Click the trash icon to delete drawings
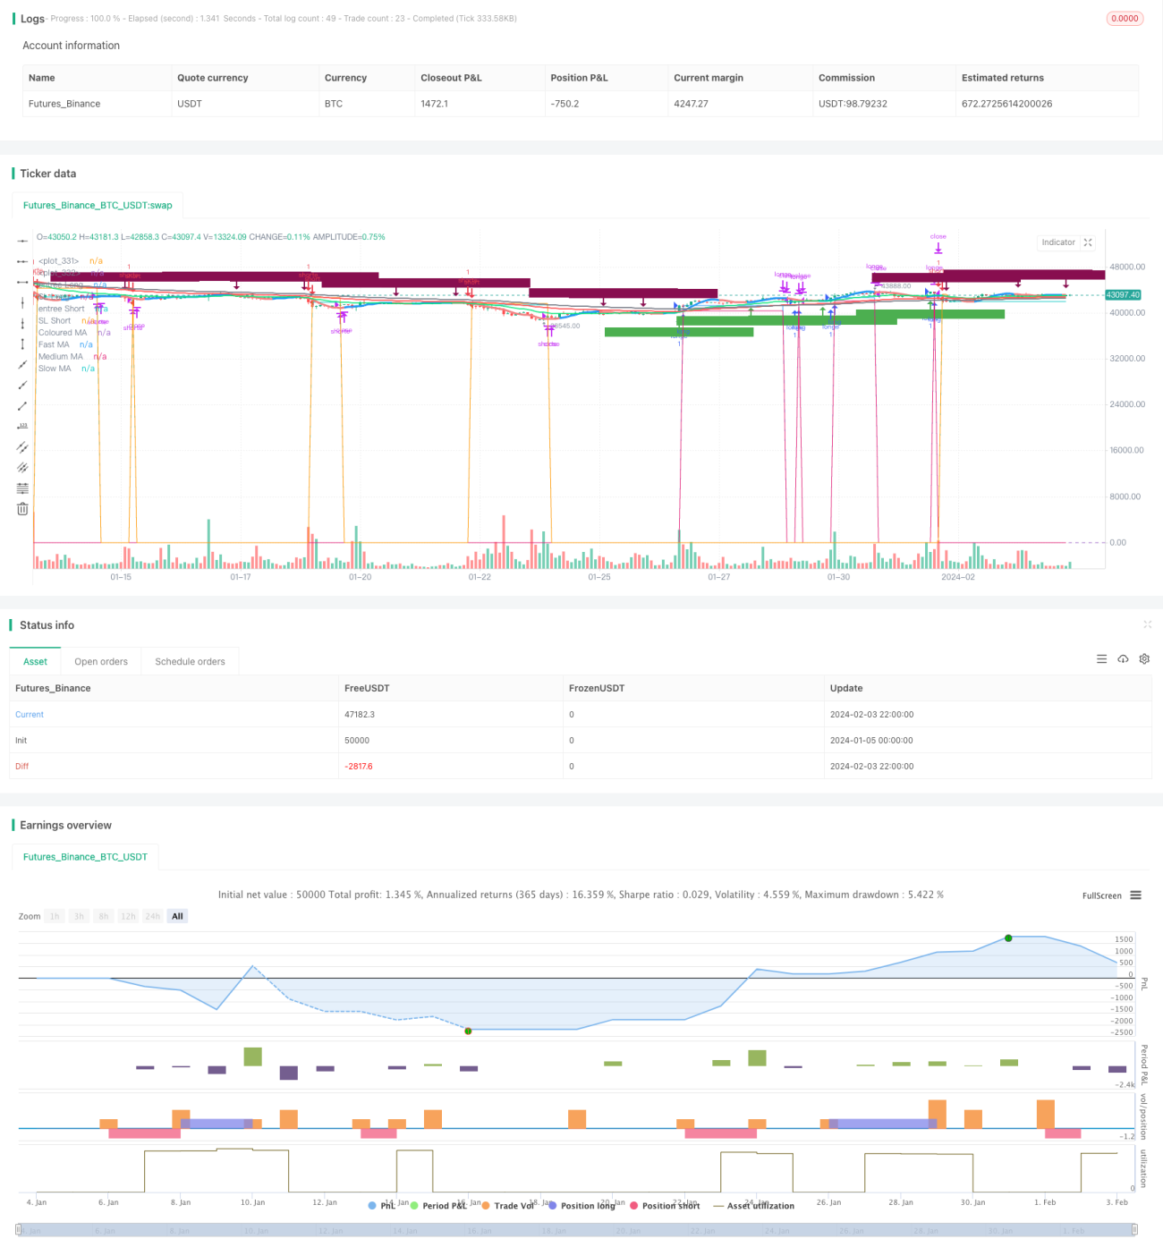The image size is (1163, 1256). pos(22,509)
